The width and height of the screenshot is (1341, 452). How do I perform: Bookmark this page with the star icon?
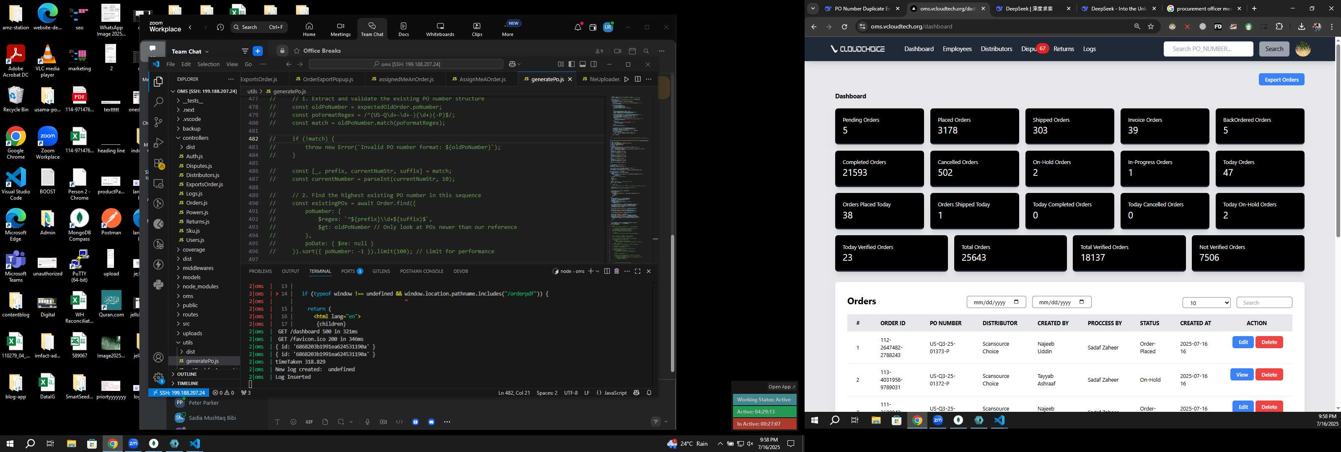click(x=1151, y=26)
